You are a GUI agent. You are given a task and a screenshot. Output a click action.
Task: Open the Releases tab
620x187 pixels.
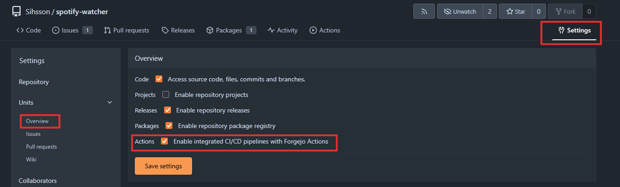click(178, 30)
